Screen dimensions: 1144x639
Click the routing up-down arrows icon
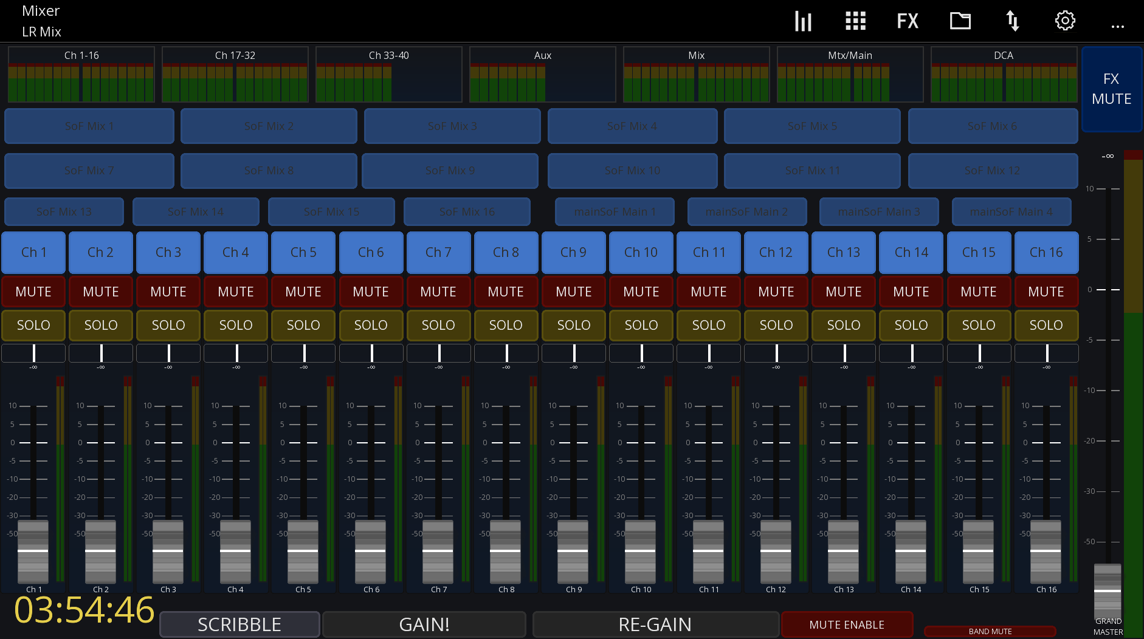[1012, 21]
